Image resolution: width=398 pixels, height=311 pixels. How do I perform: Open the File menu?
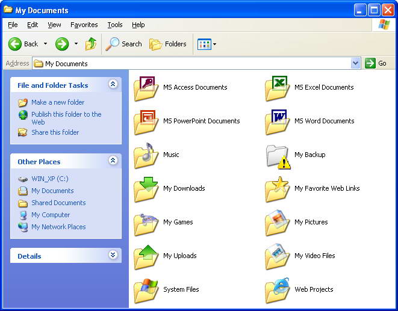click(13, 25)
